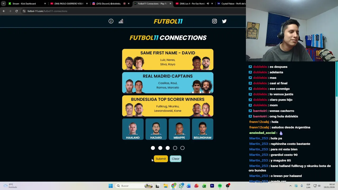Open Premiere Pro from the taskbar
Viewport: 338px width, 190px height.
click(212, 186)
